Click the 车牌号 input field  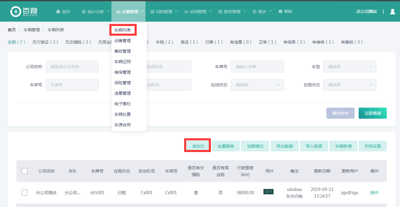tap(257, 67)
